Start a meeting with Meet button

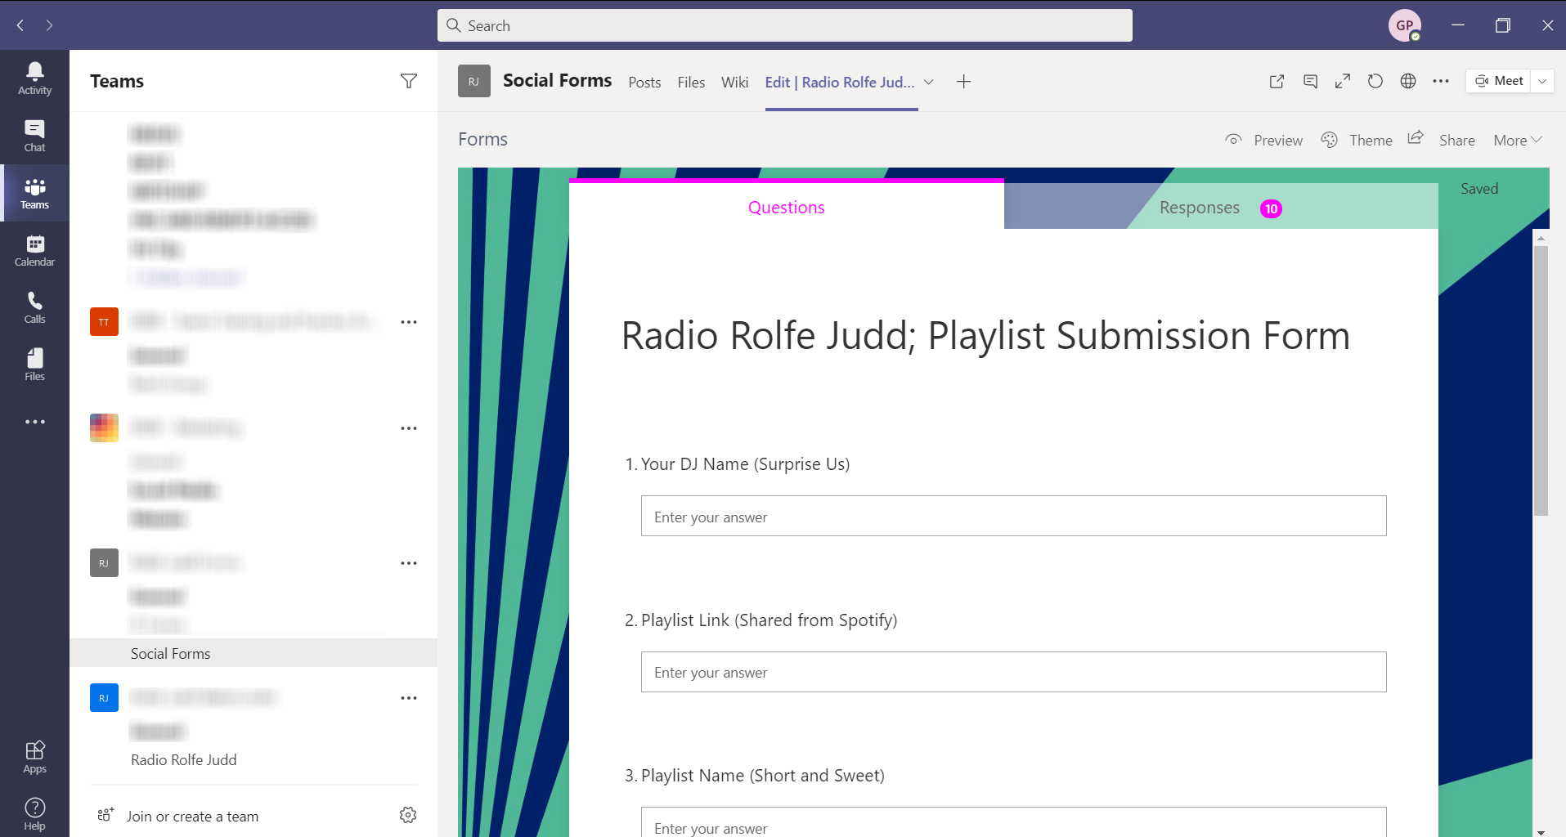[x=1498, y=81]
